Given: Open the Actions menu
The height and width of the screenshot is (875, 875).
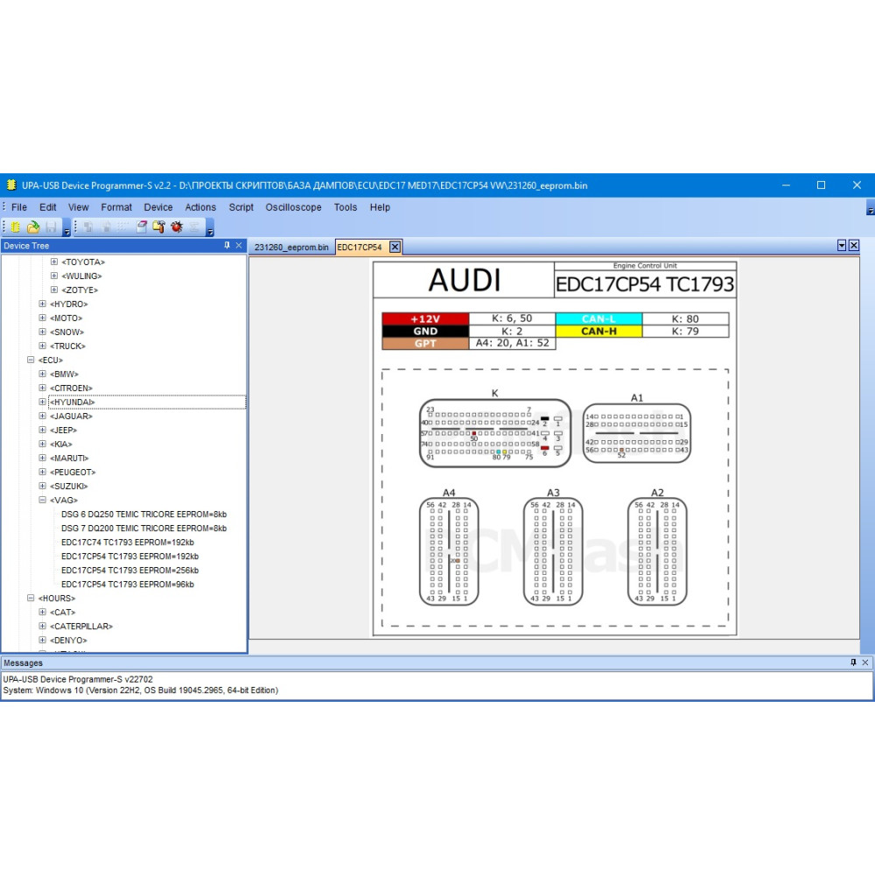Looking at the screenshot, I should click(x=200, y=207).
